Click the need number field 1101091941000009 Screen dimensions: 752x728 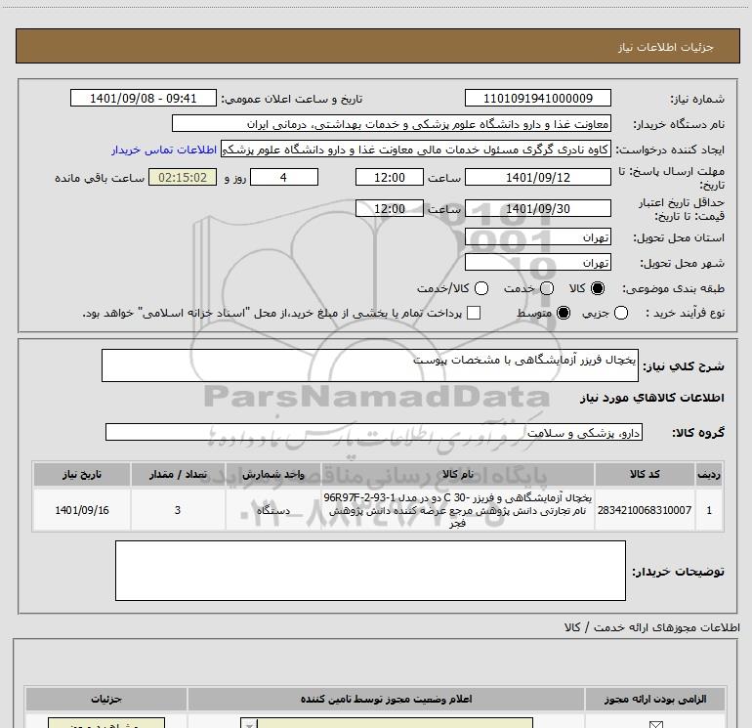click(x=537, y=98)
